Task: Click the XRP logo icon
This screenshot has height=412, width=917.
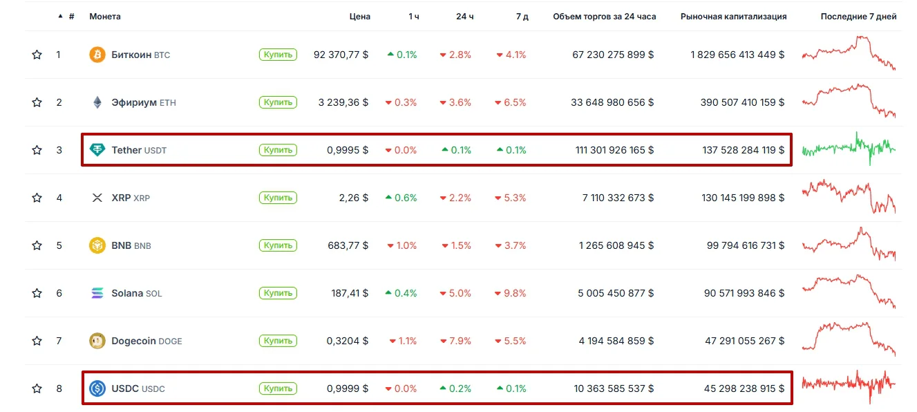Action: tap(97, 198)
